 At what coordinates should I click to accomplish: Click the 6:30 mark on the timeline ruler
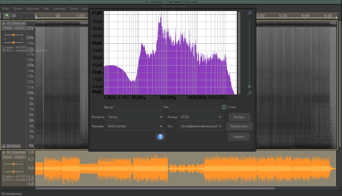[x=328, y=16]
